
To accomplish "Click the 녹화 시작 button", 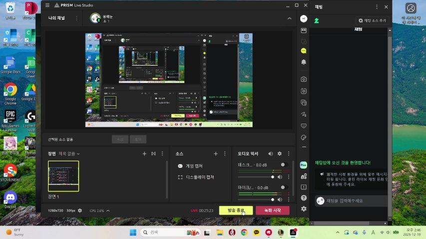I will point(272,211).
